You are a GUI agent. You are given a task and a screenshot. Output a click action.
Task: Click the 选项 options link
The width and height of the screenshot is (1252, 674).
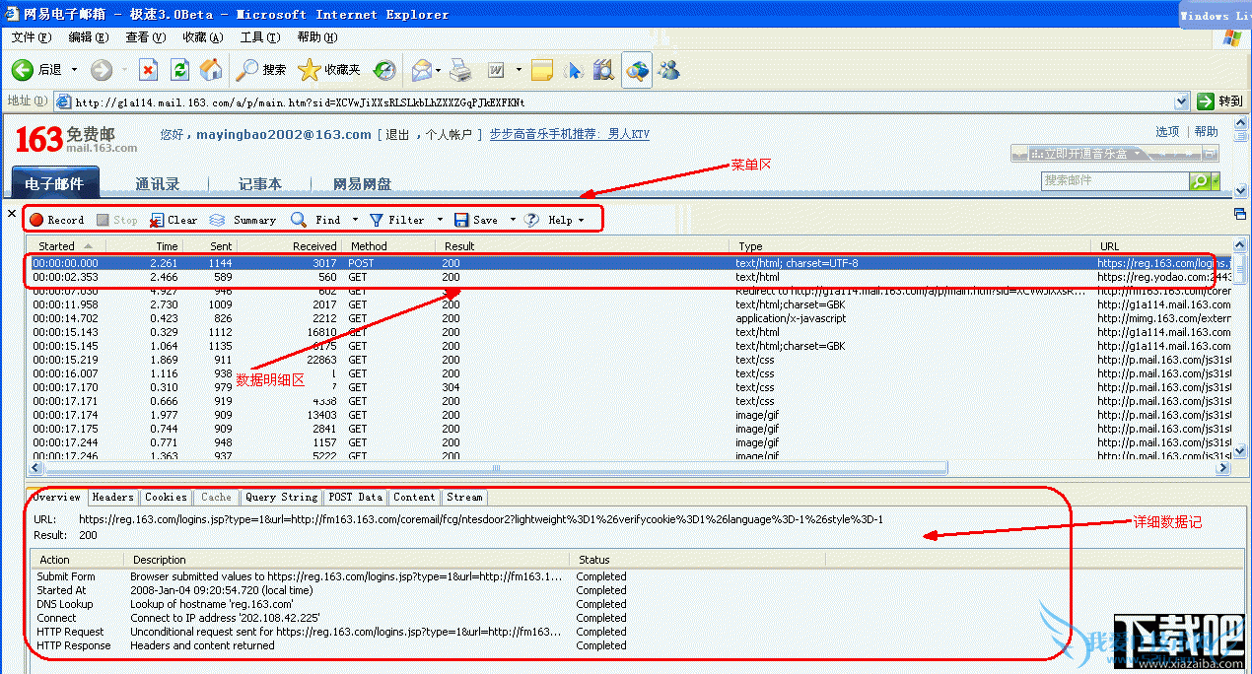coord(1167,132)
